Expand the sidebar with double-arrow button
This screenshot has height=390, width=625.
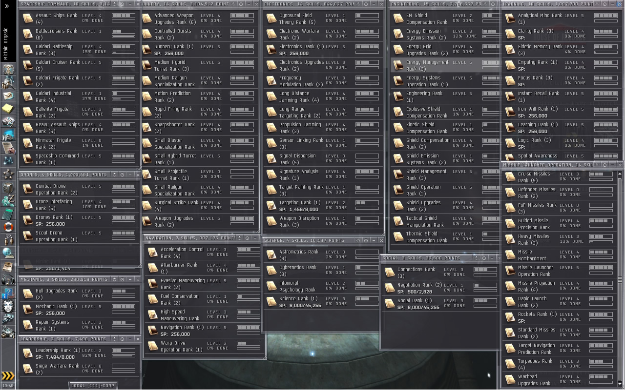coord(7,6)
